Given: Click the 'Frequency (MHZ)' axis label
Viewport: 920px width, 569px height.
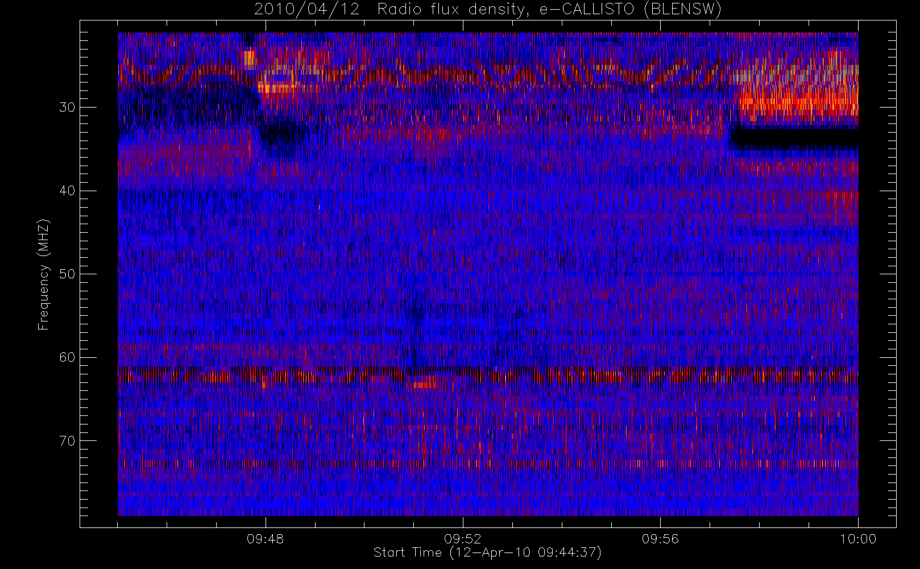Looking at the screenshot, I should pyautogui.click(x=44, y=274).
